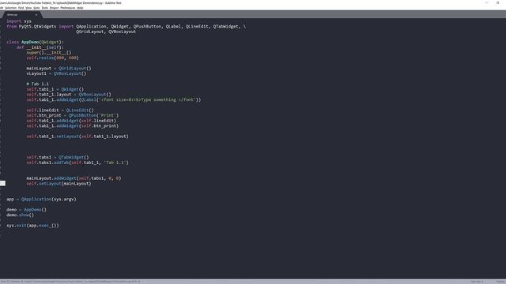The height and width of the screenshot is (284, 506).
Task: Click the 'QGridLayout, QVBoxLayout' continuation line
Action: tap(106, 32)
